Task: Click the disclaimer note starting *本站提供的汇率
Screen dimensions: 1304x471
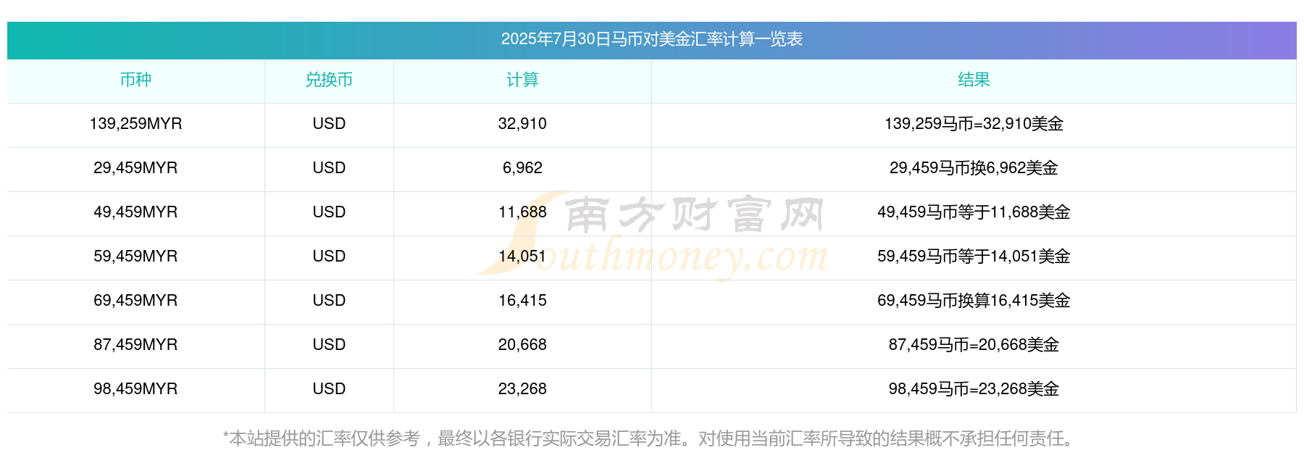Action: pos(651,438)
